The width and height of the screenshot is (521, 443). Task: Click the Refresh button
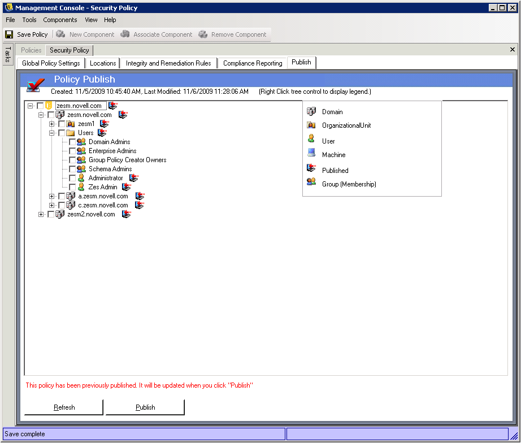(64, 407)
